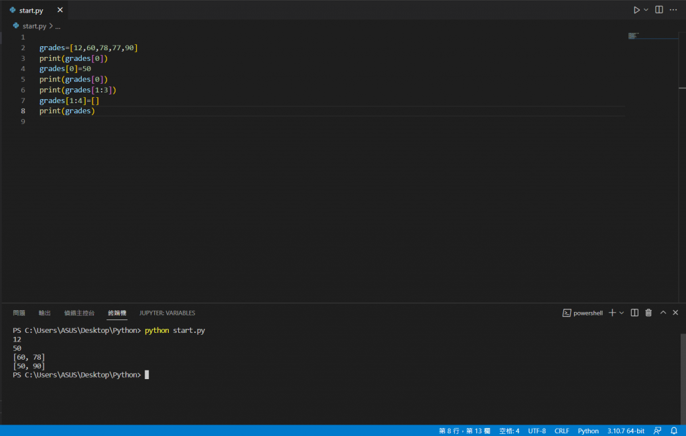Focus the terminal input prompt cursor
This screenshot has height=436, width=686.
147,375
